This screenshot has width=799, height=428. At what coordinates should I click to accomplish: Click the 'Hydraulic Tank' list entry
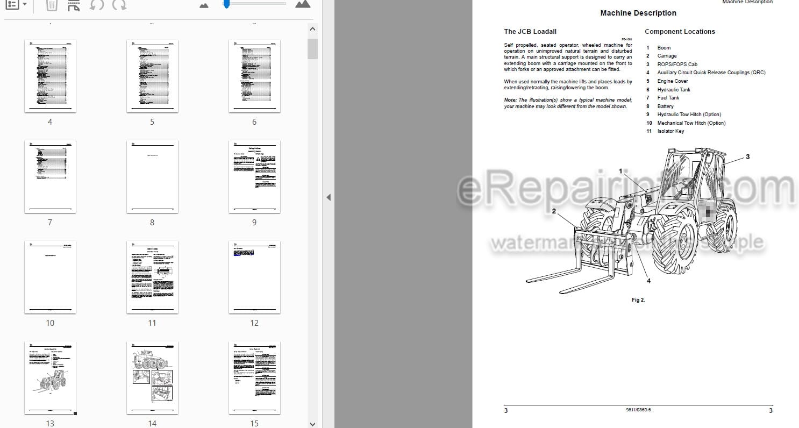coord(674,89)
